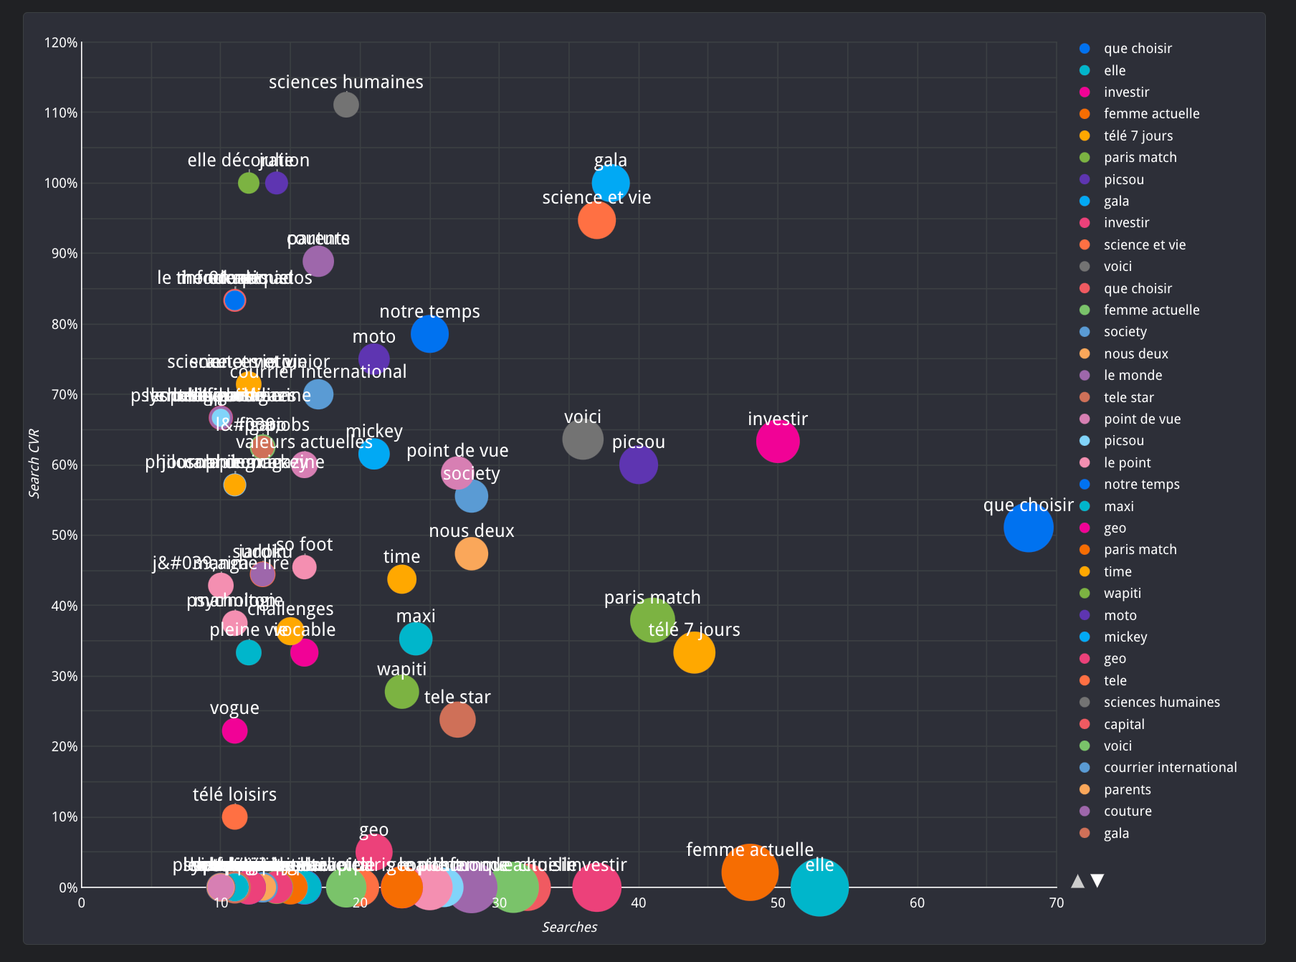Click the "notre temps" bubble near 79%

(x=429, y=333)
